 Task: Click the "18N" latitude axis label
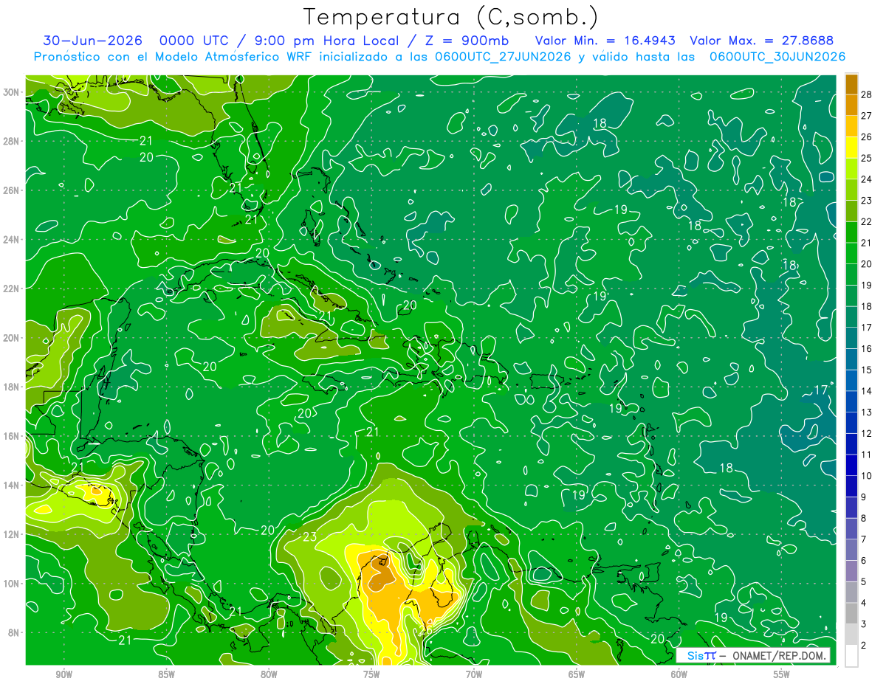pos(12,387)
